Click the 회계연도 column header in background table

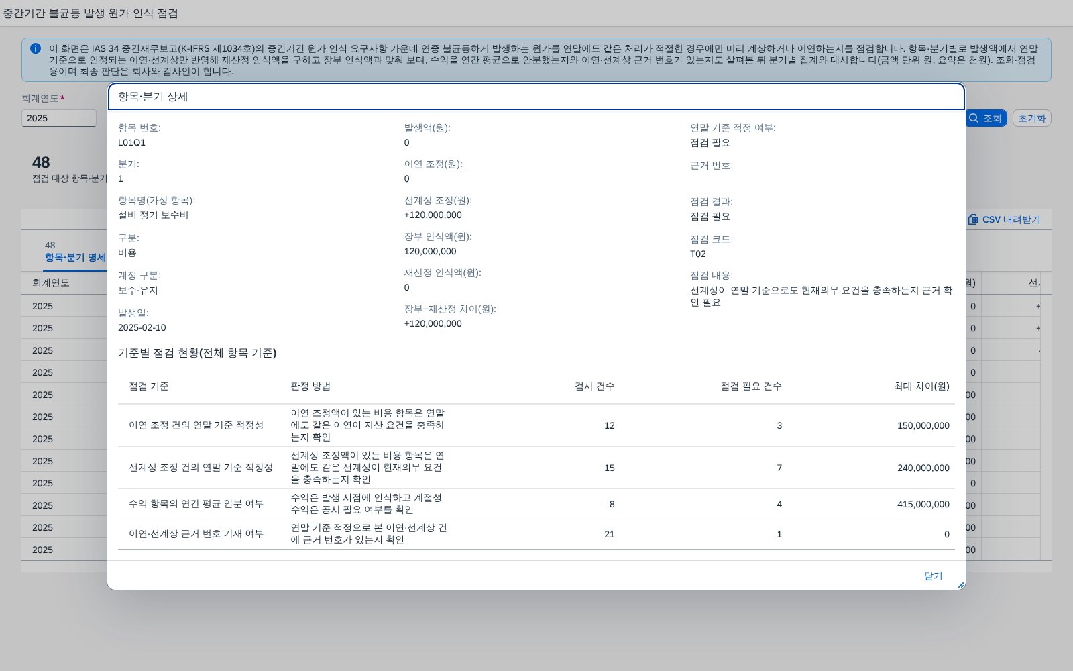(51, 282)
